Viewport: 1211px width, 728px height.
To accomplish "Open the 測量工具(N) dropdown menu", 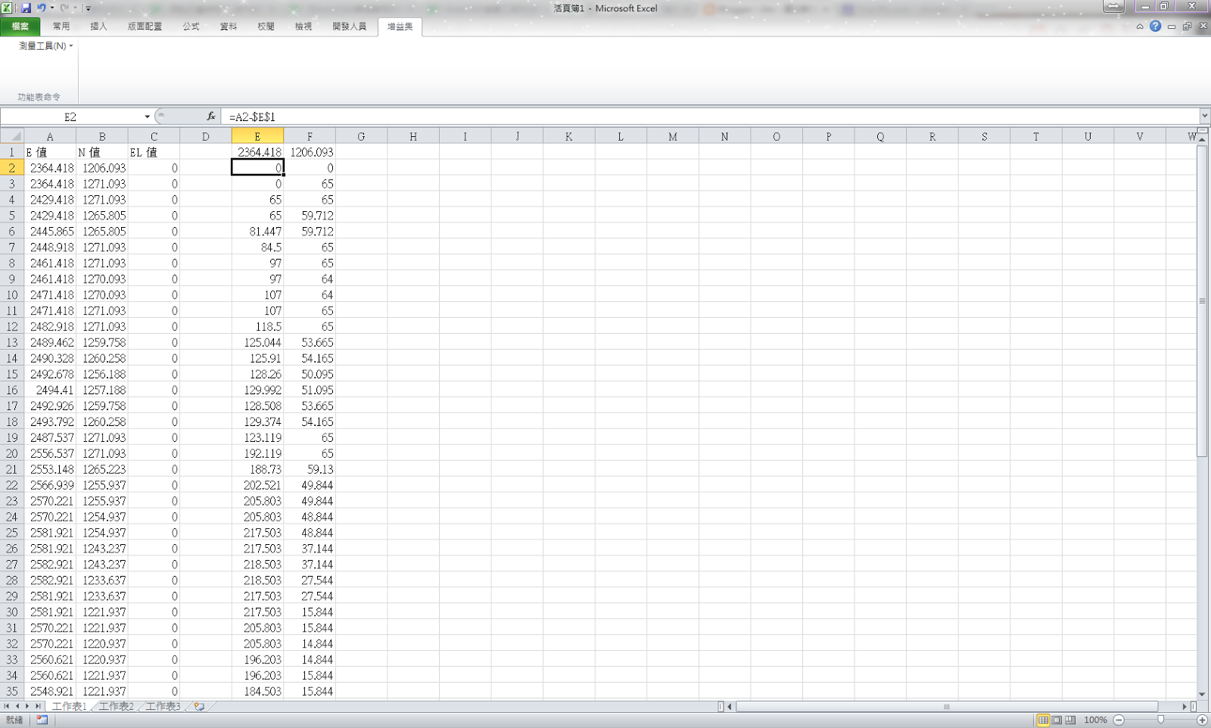I will click(x=45, y=46).
